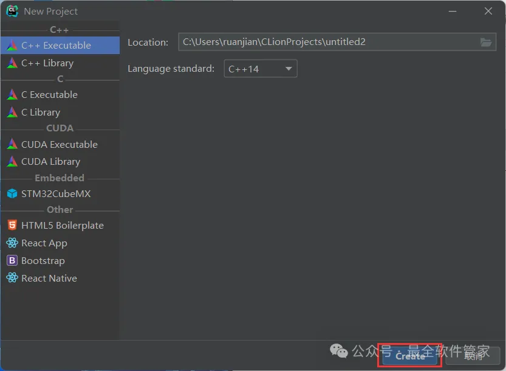
Task: Click the React App atom icon
Action: 12,243
